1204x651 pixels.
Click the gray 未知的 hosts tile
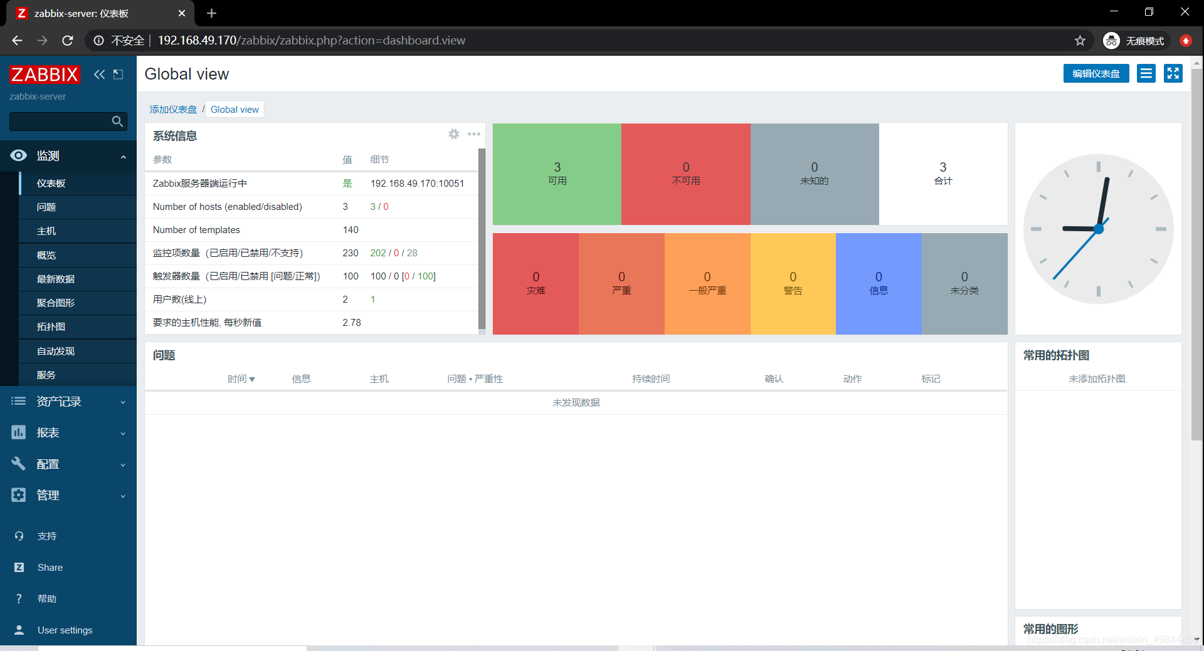(815, 174)
